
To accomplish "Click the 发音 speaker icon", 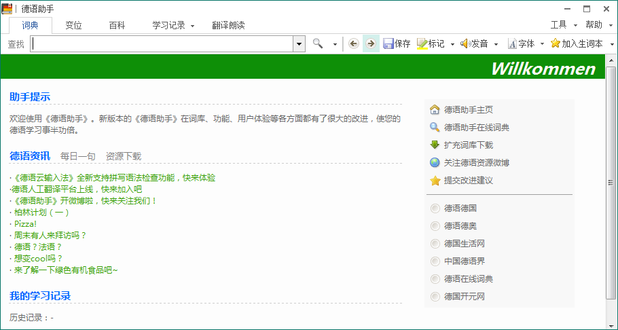I will [465, 43].
